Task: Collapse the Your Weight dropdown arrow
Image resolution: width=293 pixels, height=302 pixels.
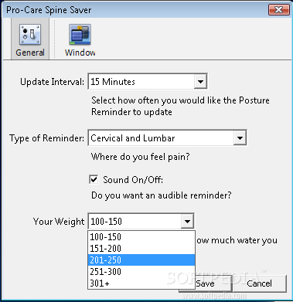Action: point(187,222)
